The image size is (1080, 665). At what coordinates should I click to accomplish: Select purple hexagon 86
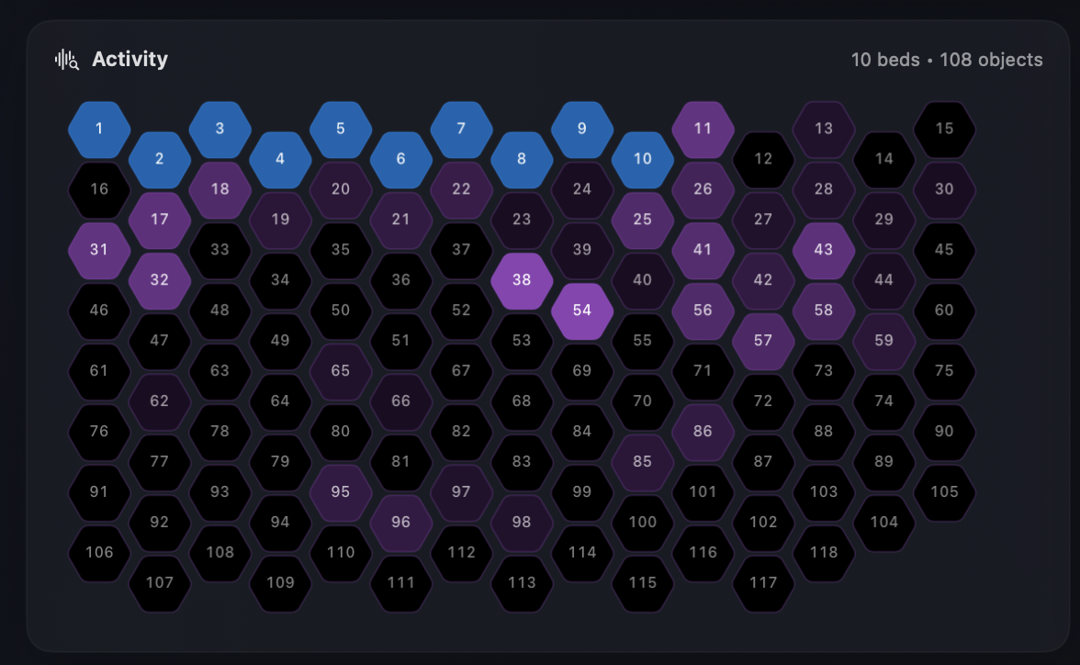703,432
